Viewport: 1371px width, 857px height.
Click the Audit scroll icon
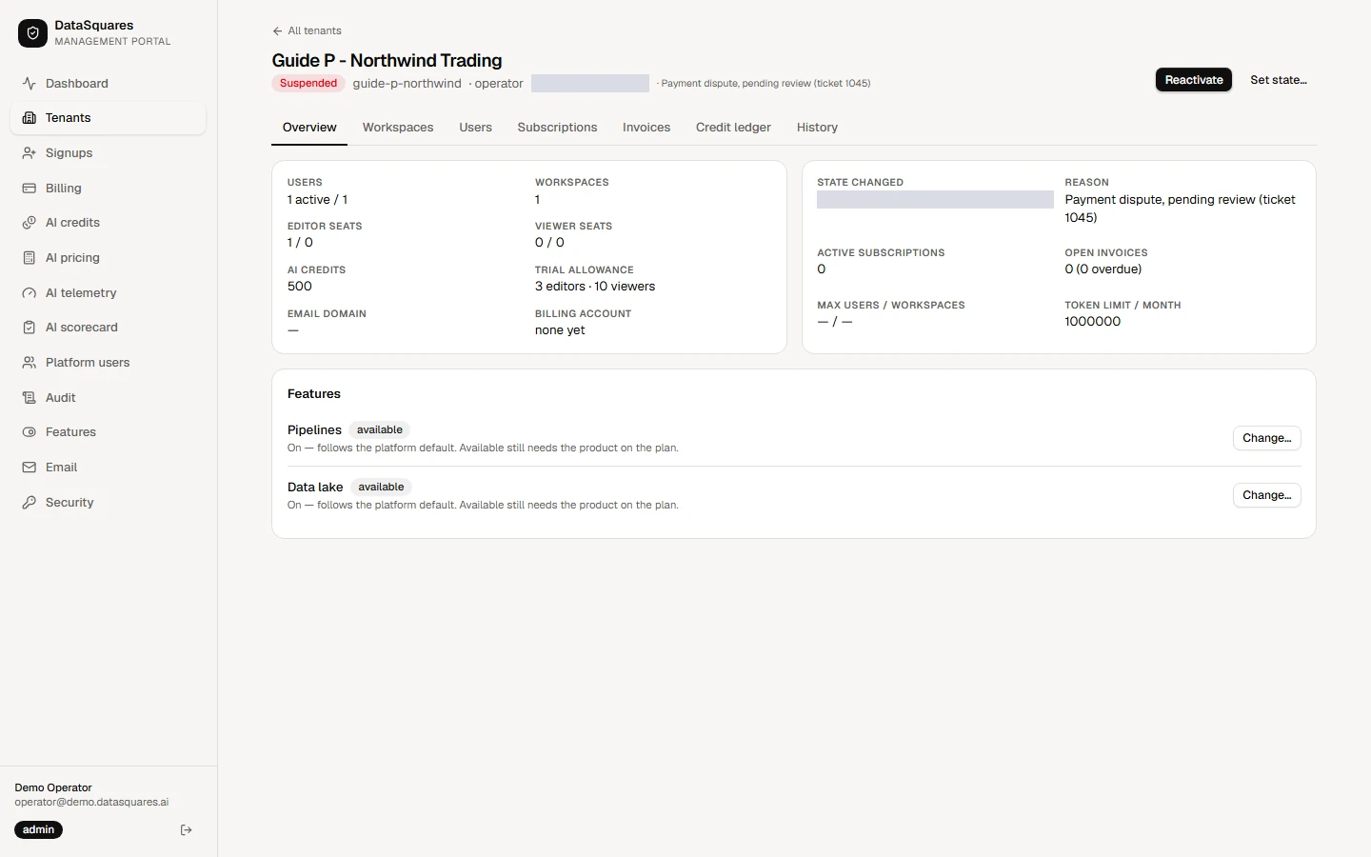(x=30, y=397)
